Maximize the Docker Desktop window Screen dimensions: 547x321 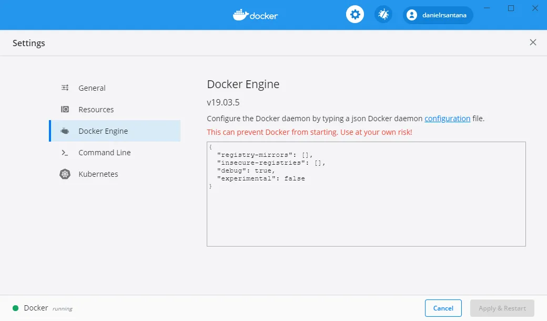(511, 8)
